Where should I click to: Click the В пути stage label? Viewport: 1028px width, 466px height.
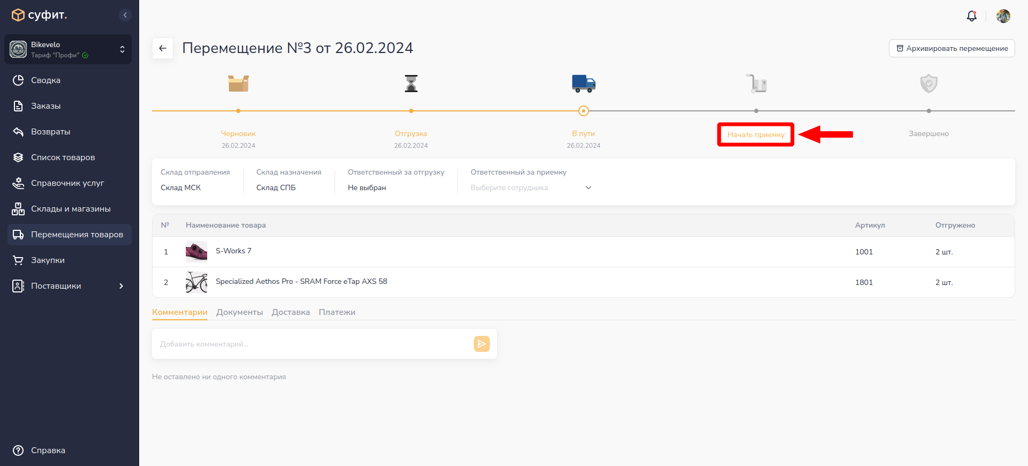[584, 134]
